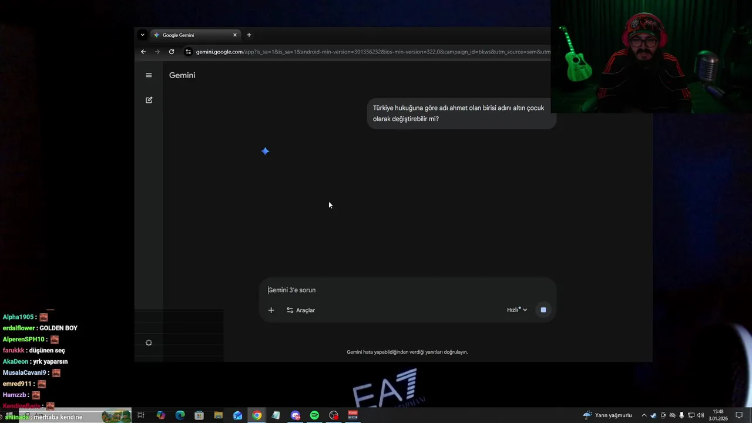Show hidden system tray icons
The image size is (752, 423).
(x=644, y=415)
